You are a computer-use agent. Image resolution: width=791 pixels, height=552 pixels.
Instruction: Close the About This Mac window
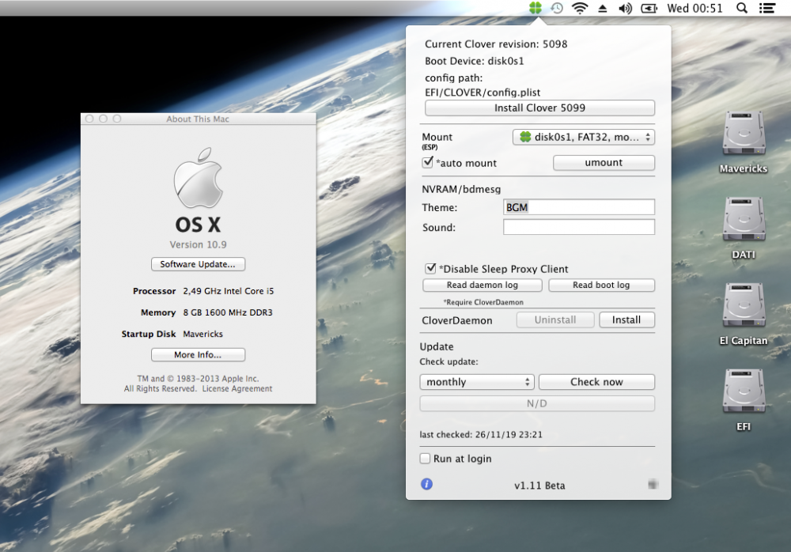pos(89,119)
